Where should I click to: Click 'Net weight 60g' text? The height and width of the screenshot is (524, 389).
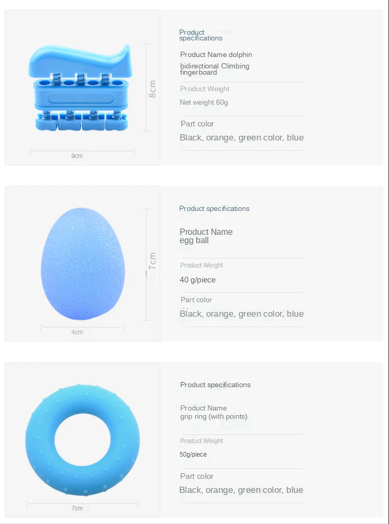pos(204,102)
